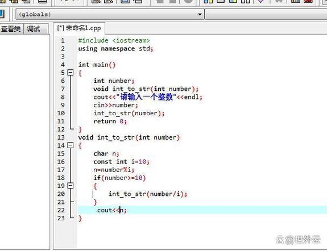Collapse the if-block fold at line 19

pyautogui.click(x=71, y=186)
